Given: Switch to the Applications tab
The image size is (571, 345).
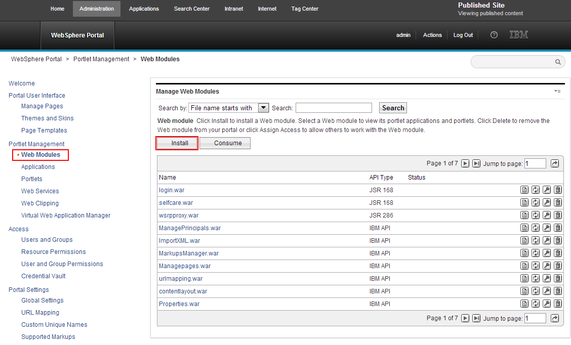Looking at the screenshot, I should point(144,9).
